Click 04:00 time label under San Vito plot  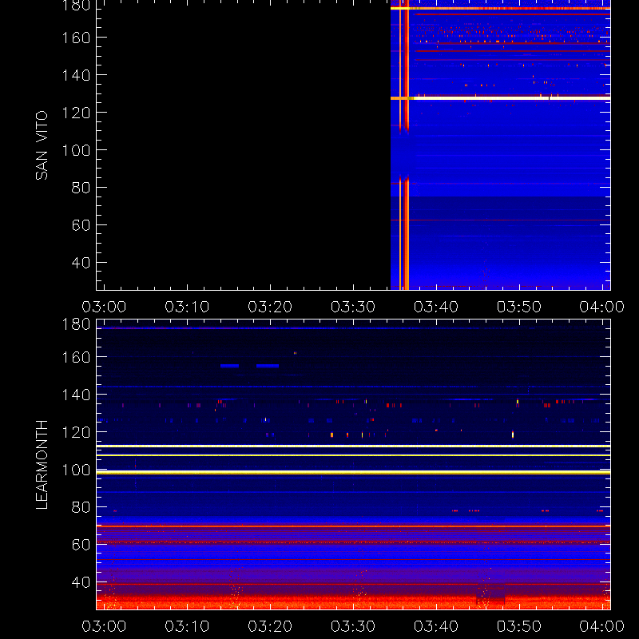point(602,307)
